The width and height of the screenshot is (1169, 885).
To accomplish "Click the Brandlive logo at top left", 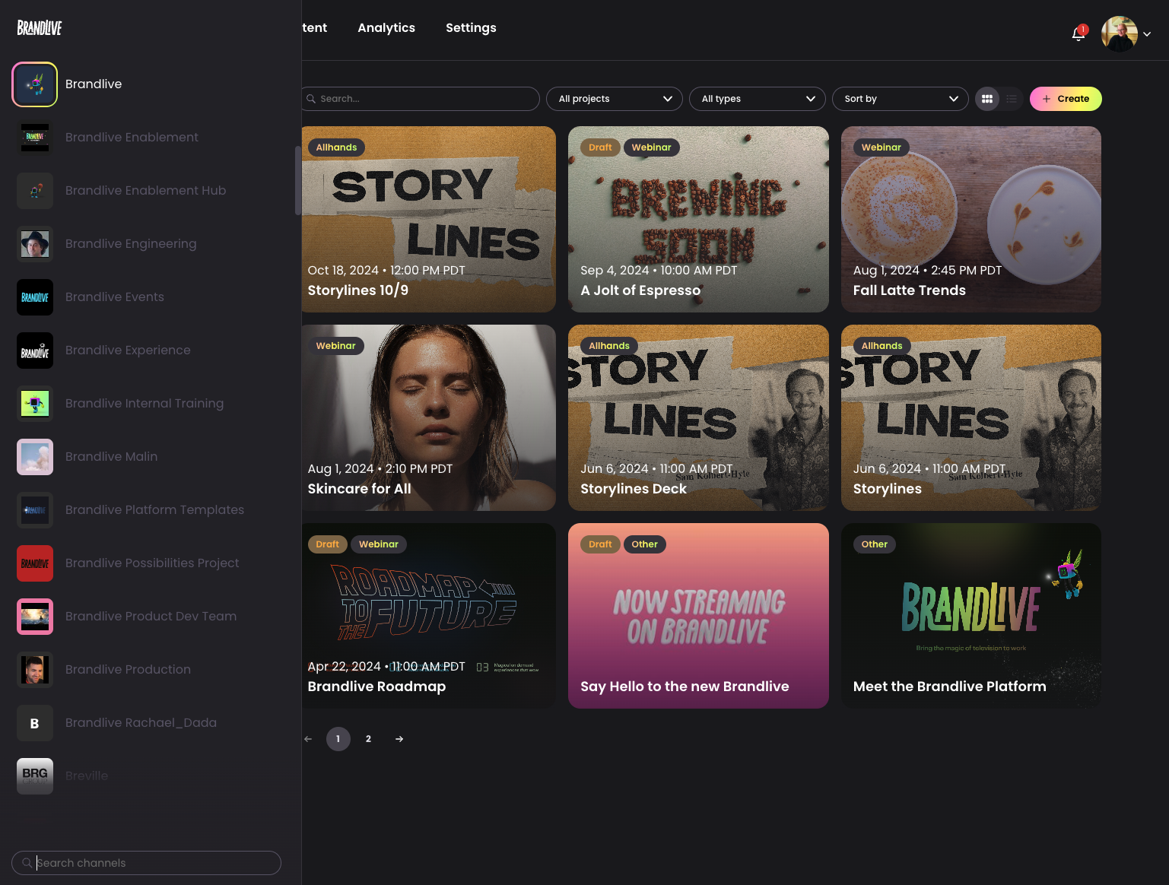I will tap(40, 28).
